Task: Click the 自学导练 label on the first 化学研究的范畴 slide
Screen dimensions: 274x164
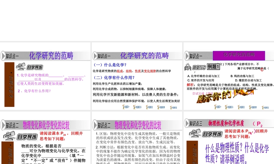Action: pyautogui.click(x=35, y=67)
